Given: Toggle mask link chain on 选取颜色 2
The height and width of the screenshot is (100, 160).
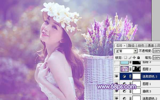Looking at the screenshot, I should pyautogui.click(x=130, y=98).
